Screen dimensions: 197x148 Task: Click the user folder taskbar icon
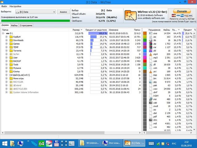point(13,143)
